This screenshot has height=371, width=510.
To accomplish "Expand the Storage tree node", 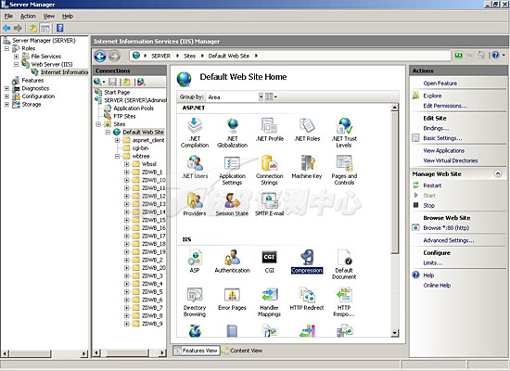I will [x=6, y=105].
